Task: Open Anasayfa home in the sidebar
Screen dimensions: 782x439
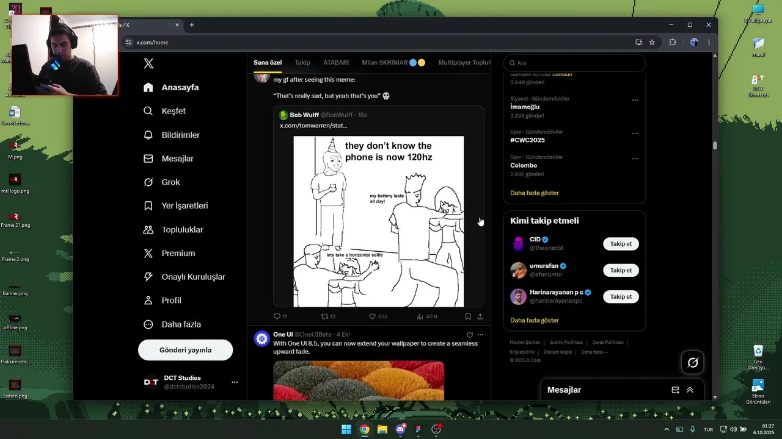Action: tap(171, 87)
